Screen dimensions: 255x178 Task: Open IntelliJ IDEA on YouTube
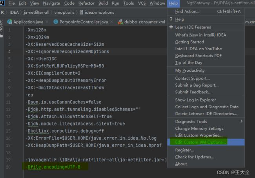[x=206, y=49]
